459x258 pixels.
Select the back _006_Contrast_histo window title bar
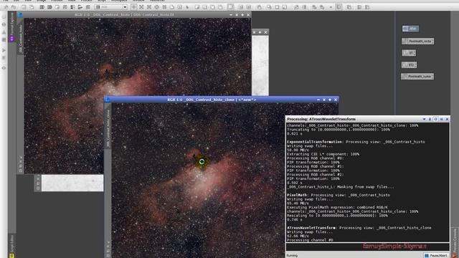point(124,14)
